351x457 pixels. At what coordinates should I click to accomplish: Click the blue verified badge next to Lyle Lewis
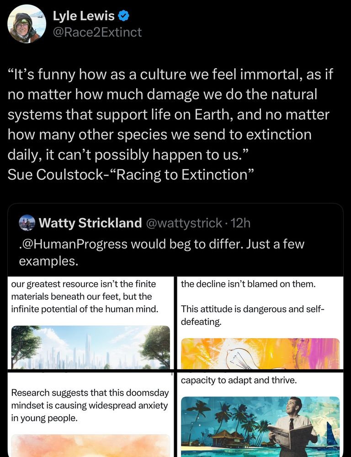coord(122,15)
